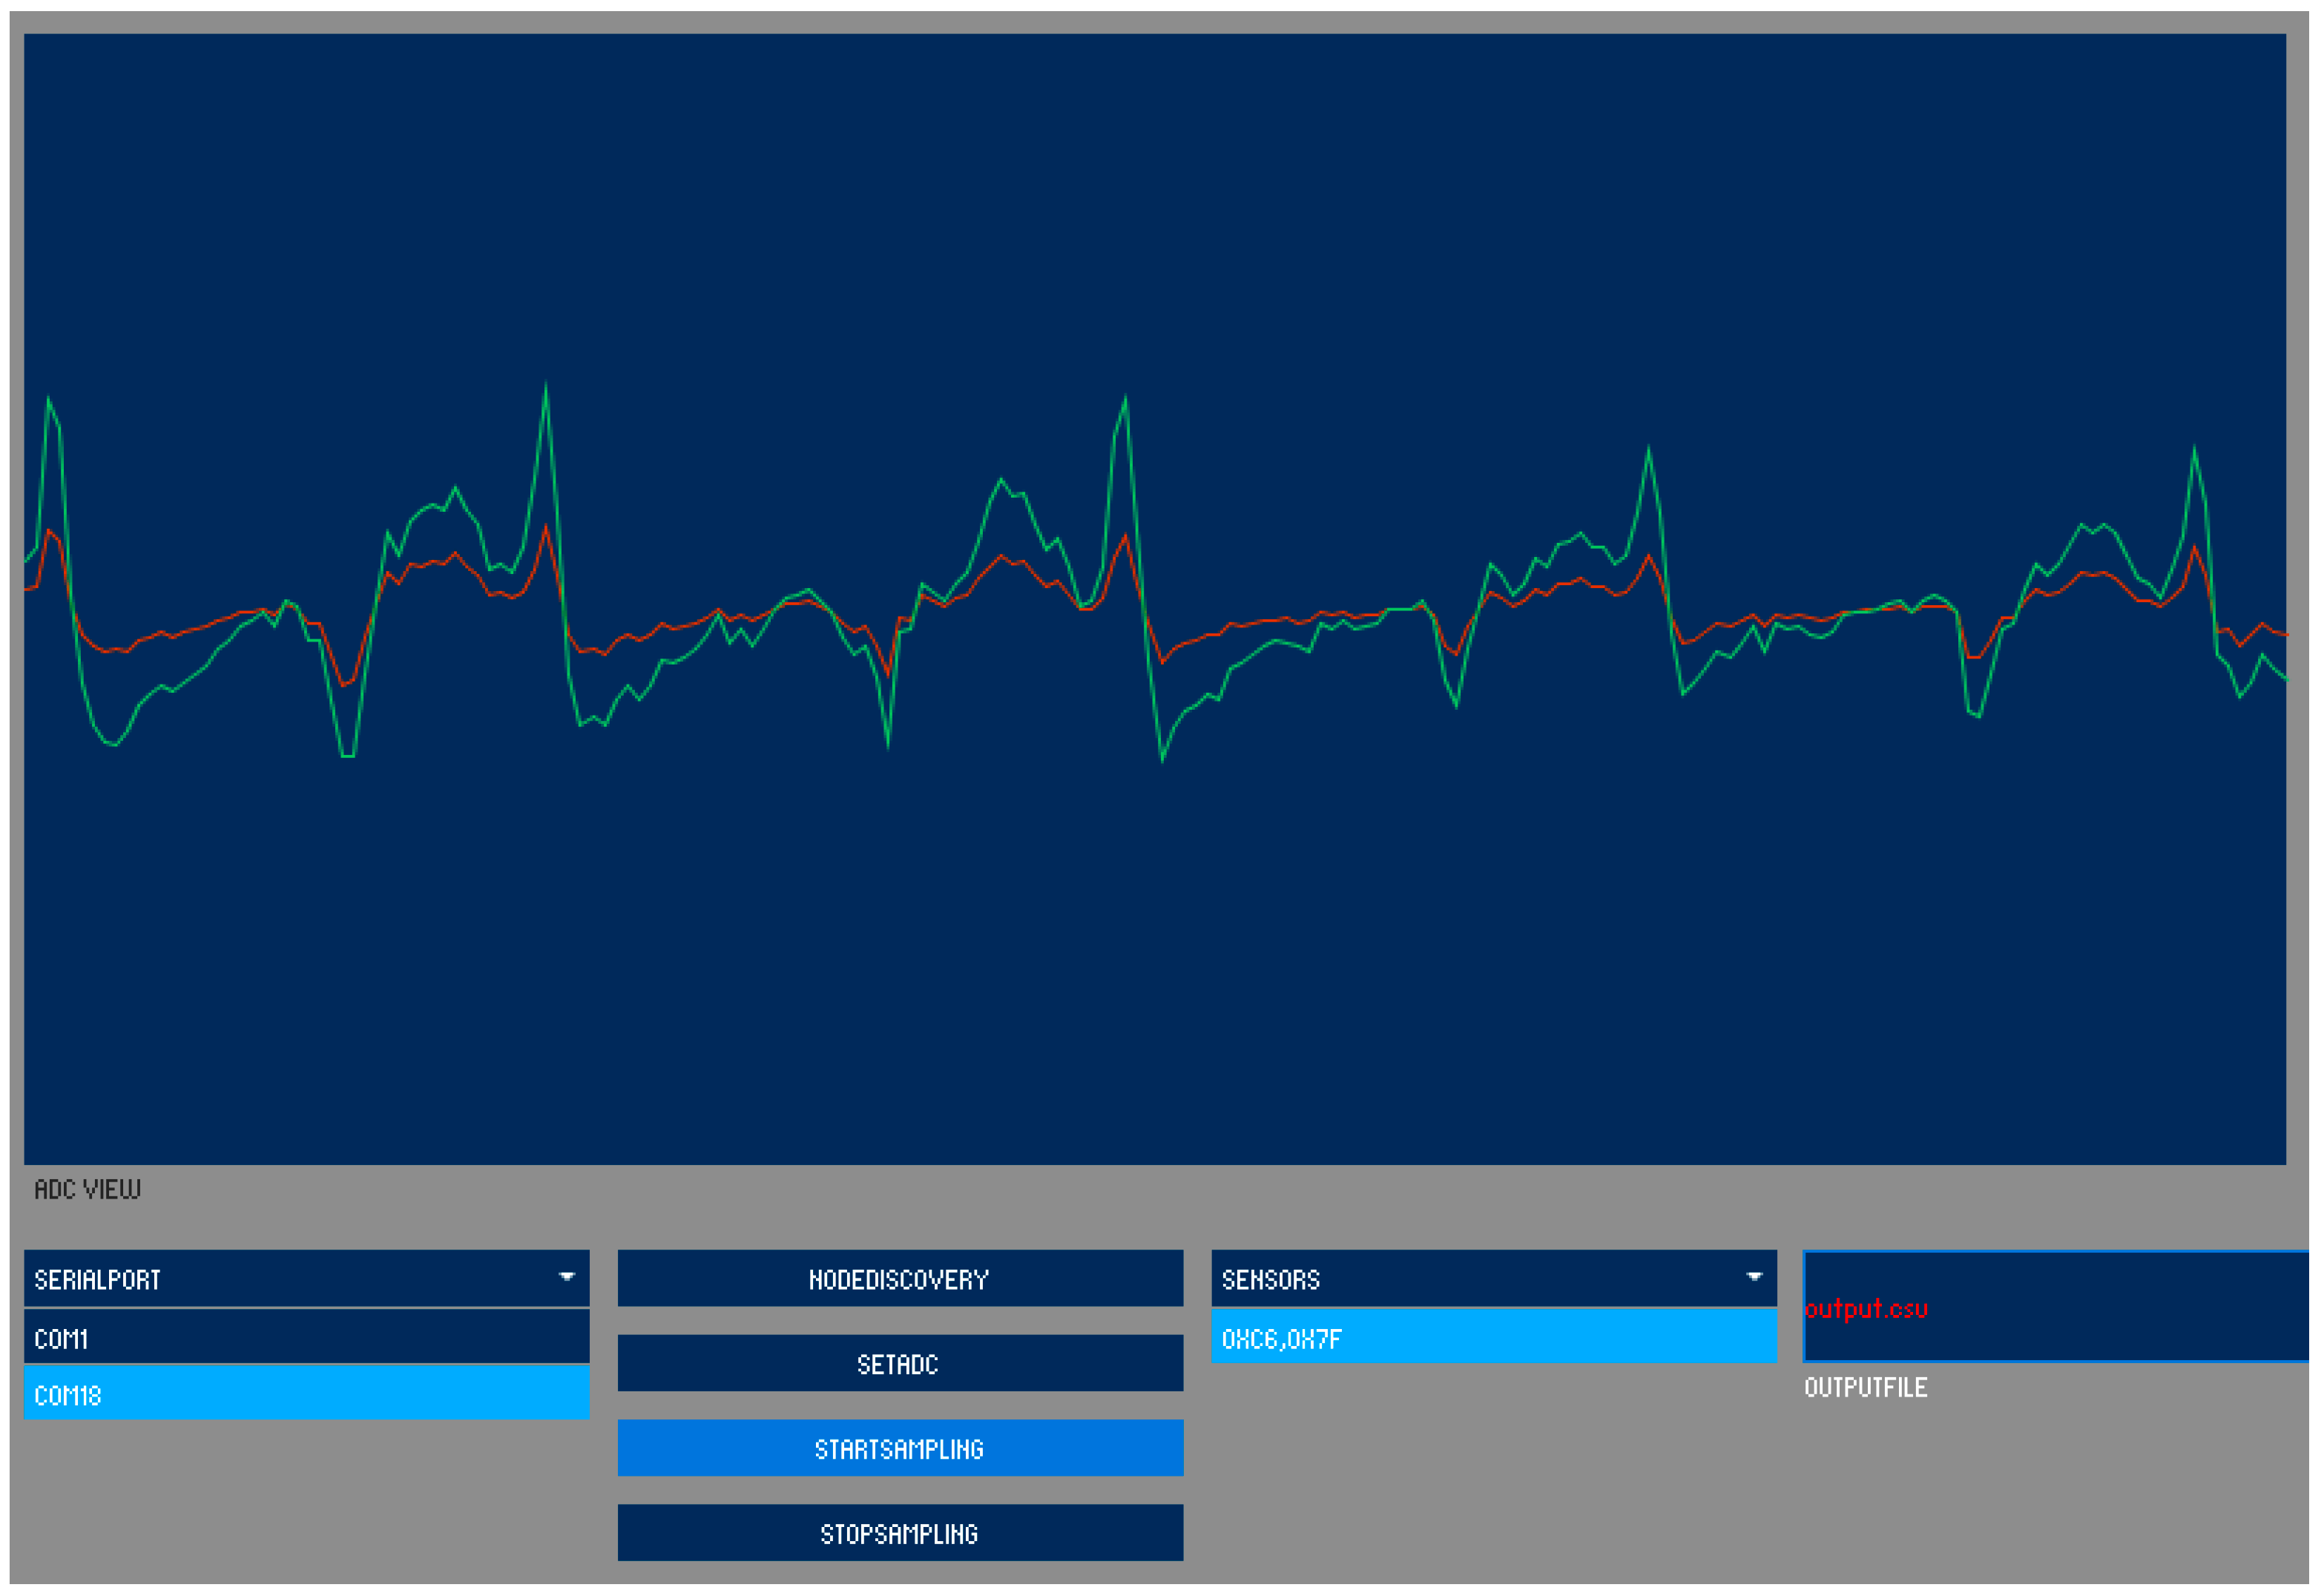
Task: Click the leftmost green peak at chart edge
Action: 49,400
